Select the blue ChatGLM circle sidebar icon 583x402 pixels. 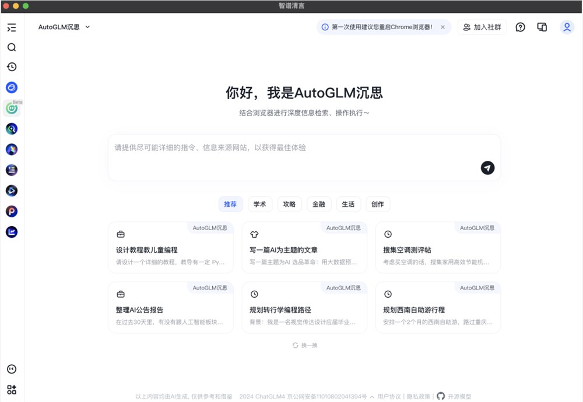tap(12, 87)
